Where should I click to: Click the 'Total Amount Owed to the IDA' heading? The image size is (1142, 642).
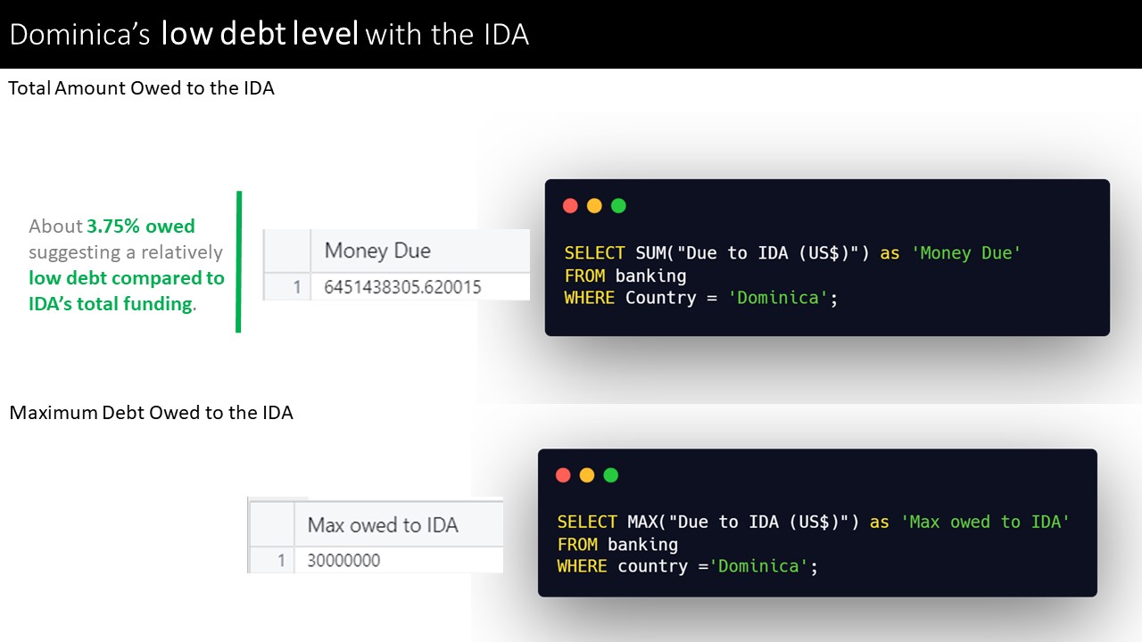[141, 88]
